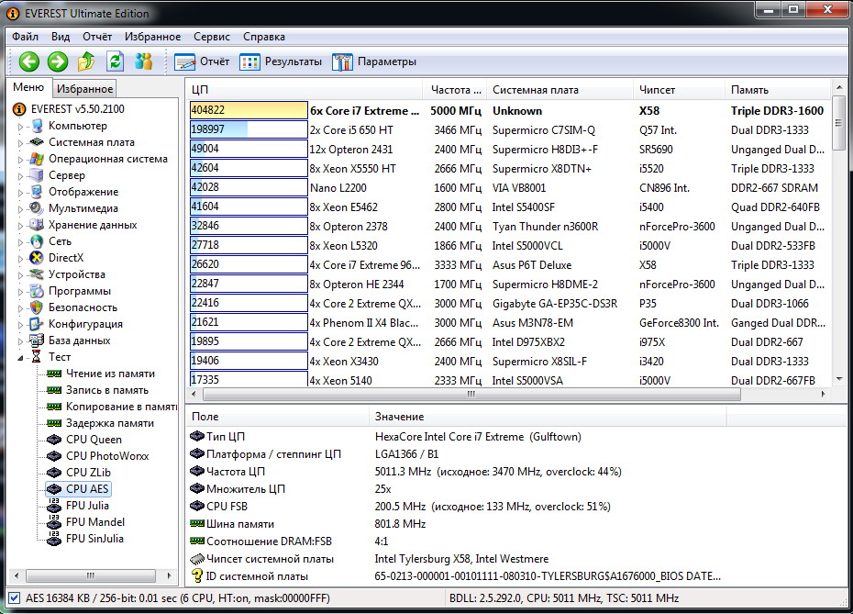853x614 pixels.
Task: Click the Поле column header
Action: tap(278, 417)
